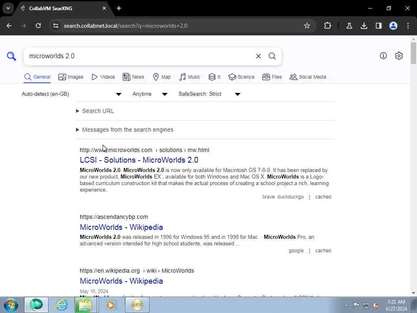Image resolution: width=417 pixels, height=313 pixels.
Task: Select the General search tab
Action: click(x=37, y=77)
